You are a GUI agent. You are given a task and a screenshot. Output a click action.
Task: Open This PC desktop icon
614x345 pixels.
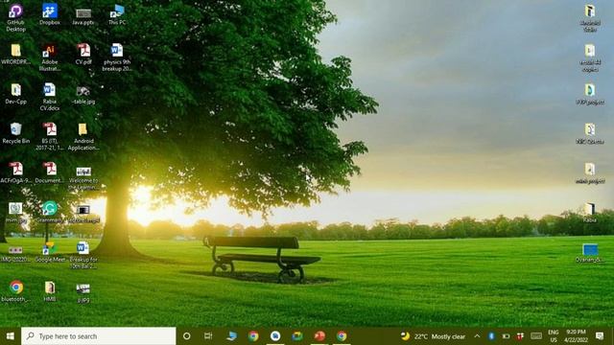117,14
